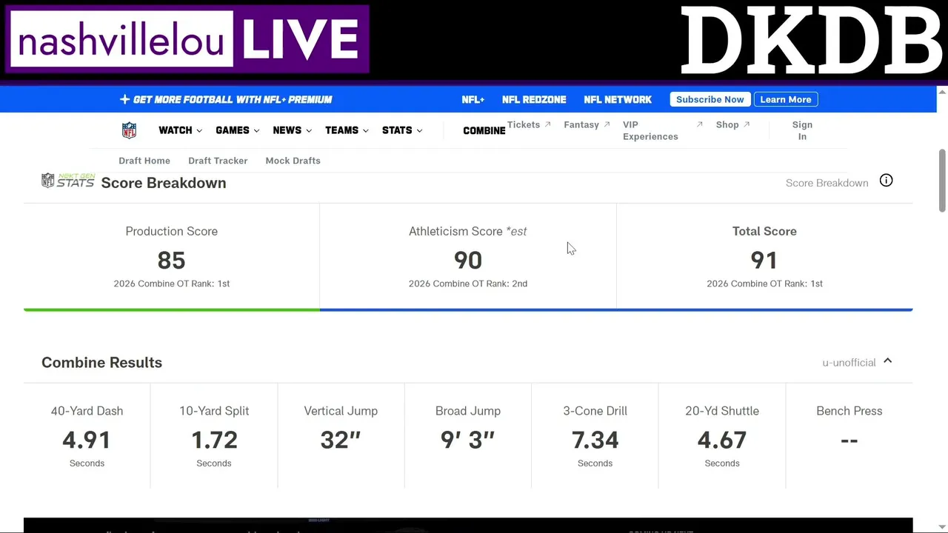The width and height of the screenshot is (948, 533).
Task: Click the 3-Cone Drill time 7.34
Action: [x=595, y=440]
